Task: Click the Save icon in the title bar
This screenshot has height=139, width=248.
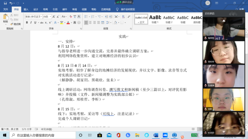Action: pyautogui.click(x=5, y=3)
